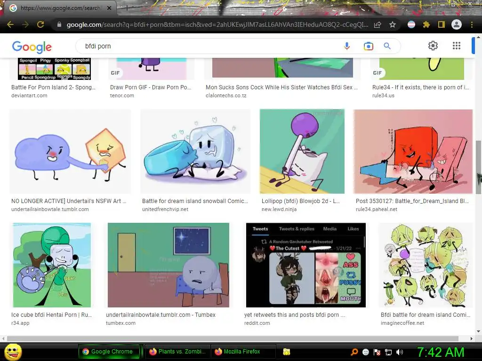482x361 pixels.
Task: Open Google quick settings gear
Action: tap(433, 46)
